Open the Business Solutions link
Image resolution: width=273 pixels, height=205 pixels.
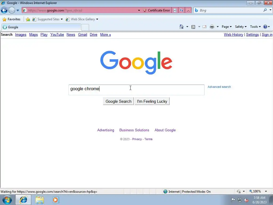[134, 130]
